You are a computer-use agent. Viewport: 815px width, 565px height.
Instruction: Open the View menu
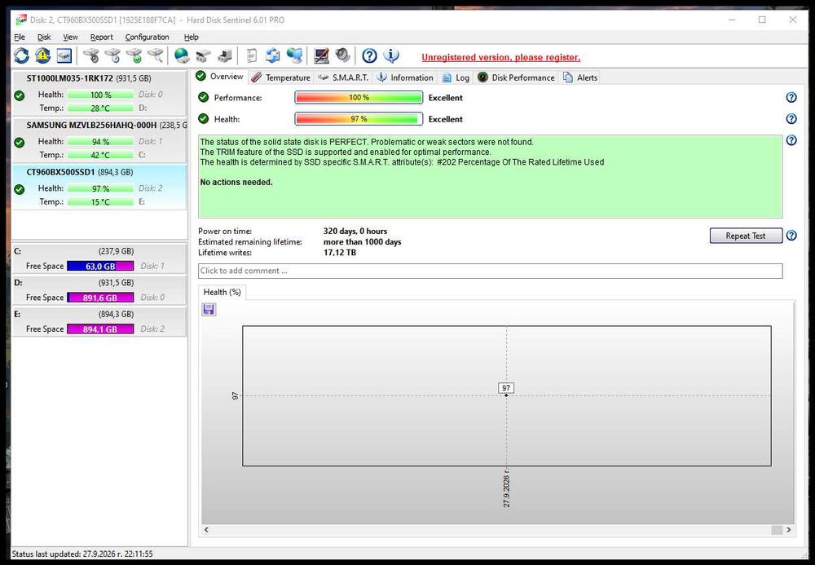click(x=70, y=37)
